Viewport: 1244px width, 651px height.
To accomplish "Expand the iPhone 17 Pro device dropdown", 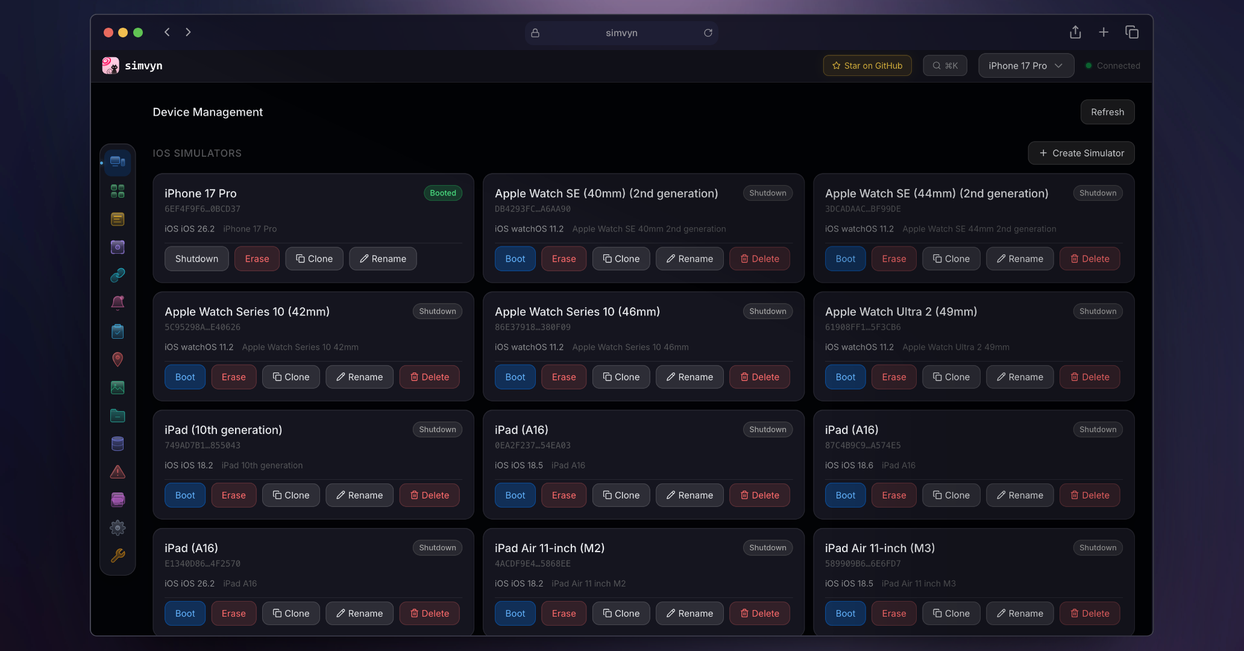I will 1026,66.
